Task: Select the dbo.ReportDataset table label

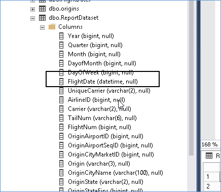Action: [73, 18]
